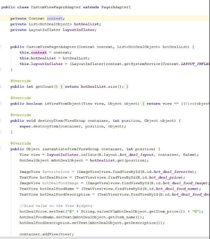
Task: Click the '@Override' annotation above instantiateItem
Action: pyautogui.click(x=21, y=143)
